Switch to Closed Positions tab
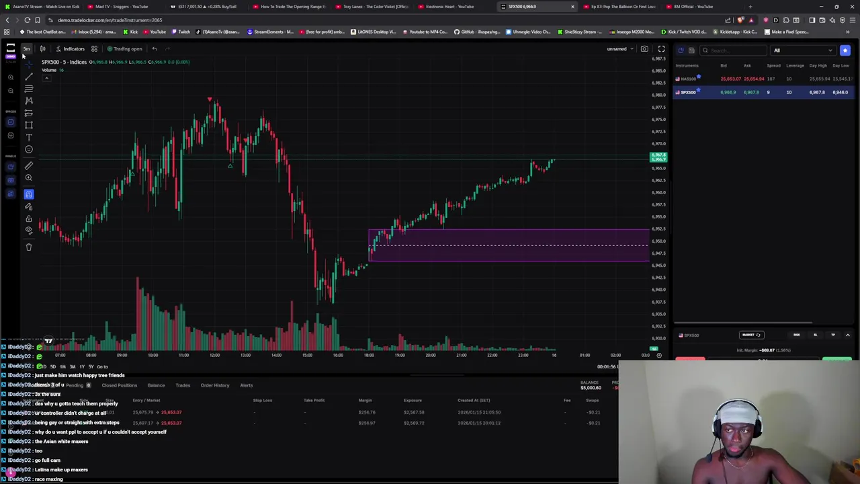The width and height of the screenshot is (860, 484). 119,385
